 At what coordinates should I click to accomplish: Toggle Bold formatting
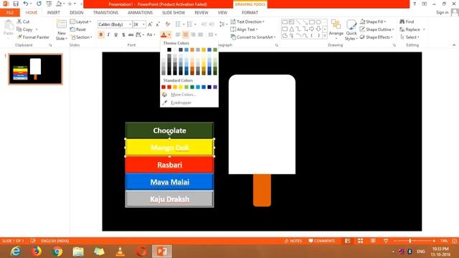(101, 34)
